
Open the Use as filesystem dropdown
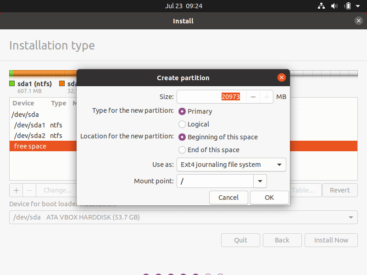231,165
